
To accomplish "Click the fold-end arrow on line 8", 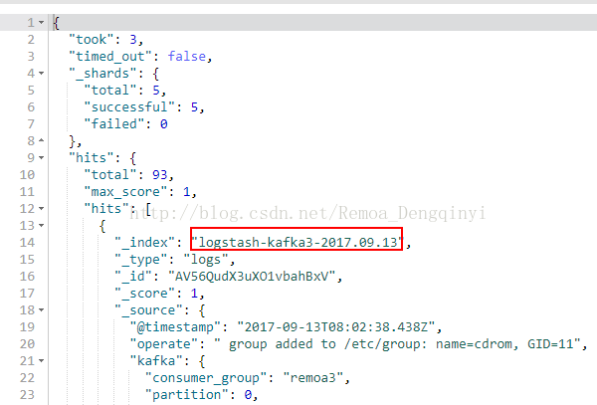I will 41,141.
